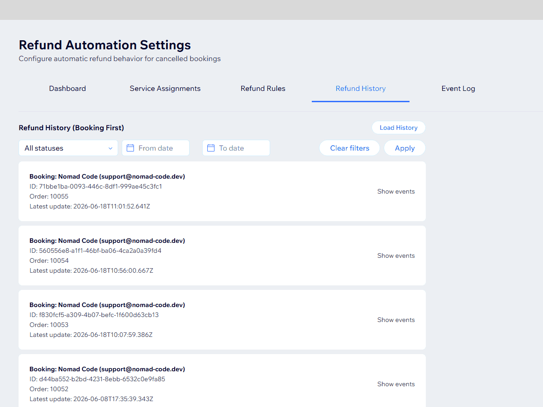Screen dimensions: 543x407
Task: Open calendar icon in To date field
Action: [211, 148]
